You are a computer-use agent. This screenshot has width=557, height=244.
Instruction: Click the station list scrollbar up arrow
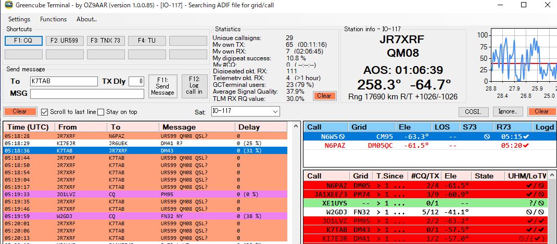click(x=552, y=175)
